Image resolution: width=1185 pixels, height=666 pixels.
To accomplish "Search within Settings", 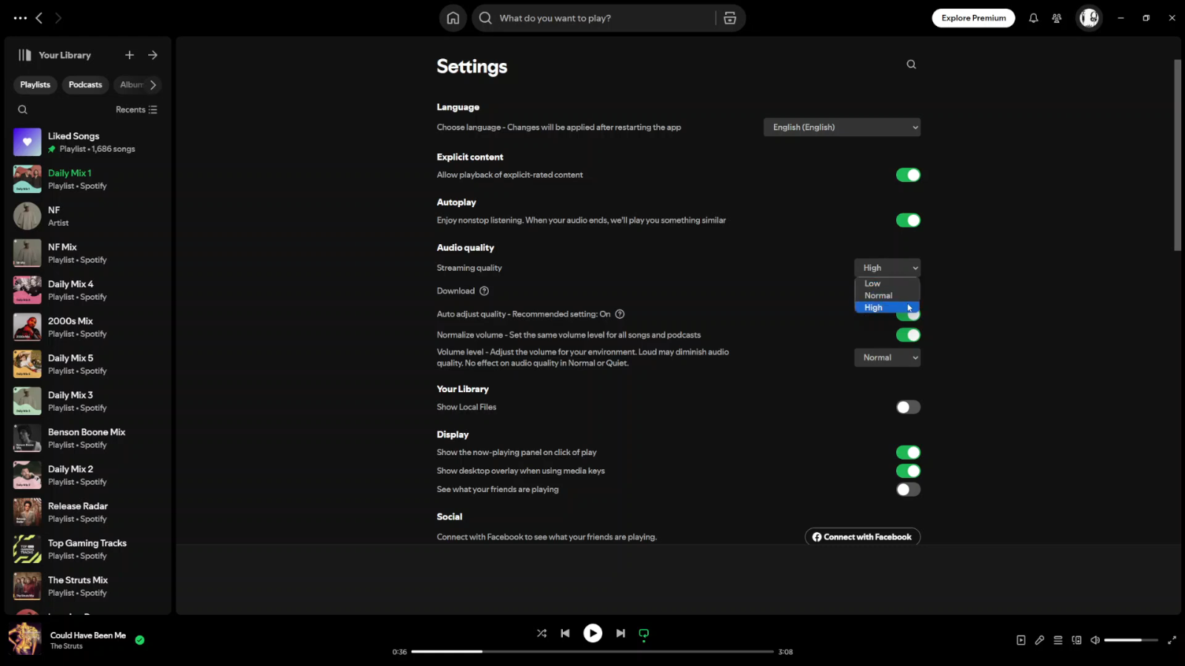I will coord(912,64).
